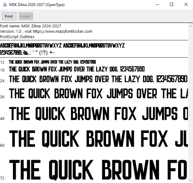
Task: Click the size 24 sample label
Action: coord(2,81)
